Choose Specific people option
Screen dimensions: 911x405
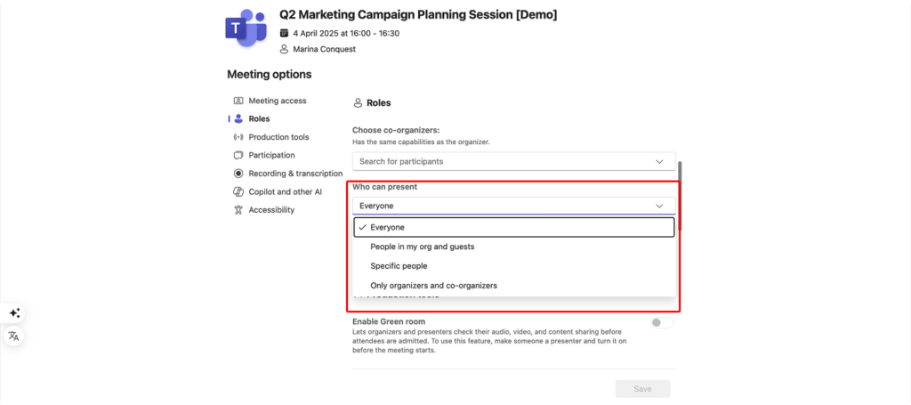click(514, 266)
